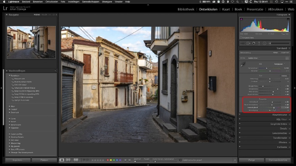296x166 pixels.
Task: Open the profile browser grid icon
Action: point(287,58)
